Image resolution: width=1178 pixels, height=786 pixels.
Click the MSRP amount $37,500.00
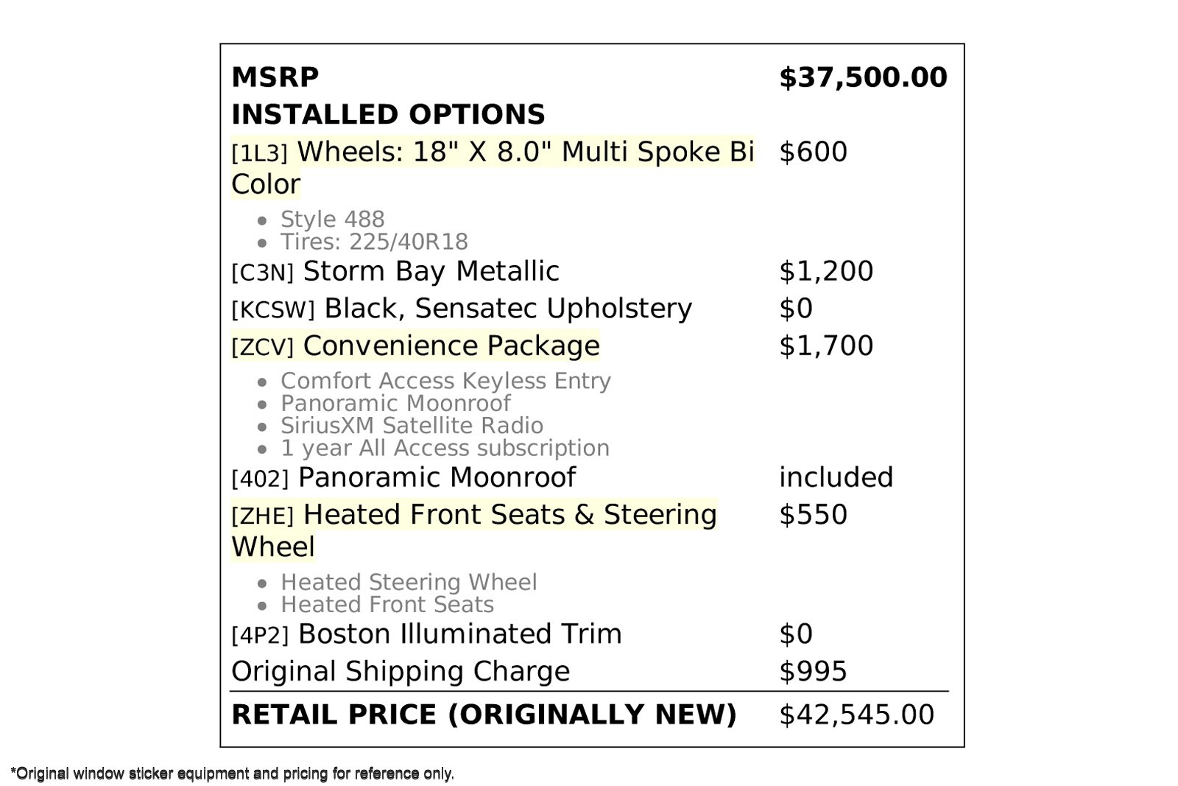pyautogui.click(x=862, y=77)
